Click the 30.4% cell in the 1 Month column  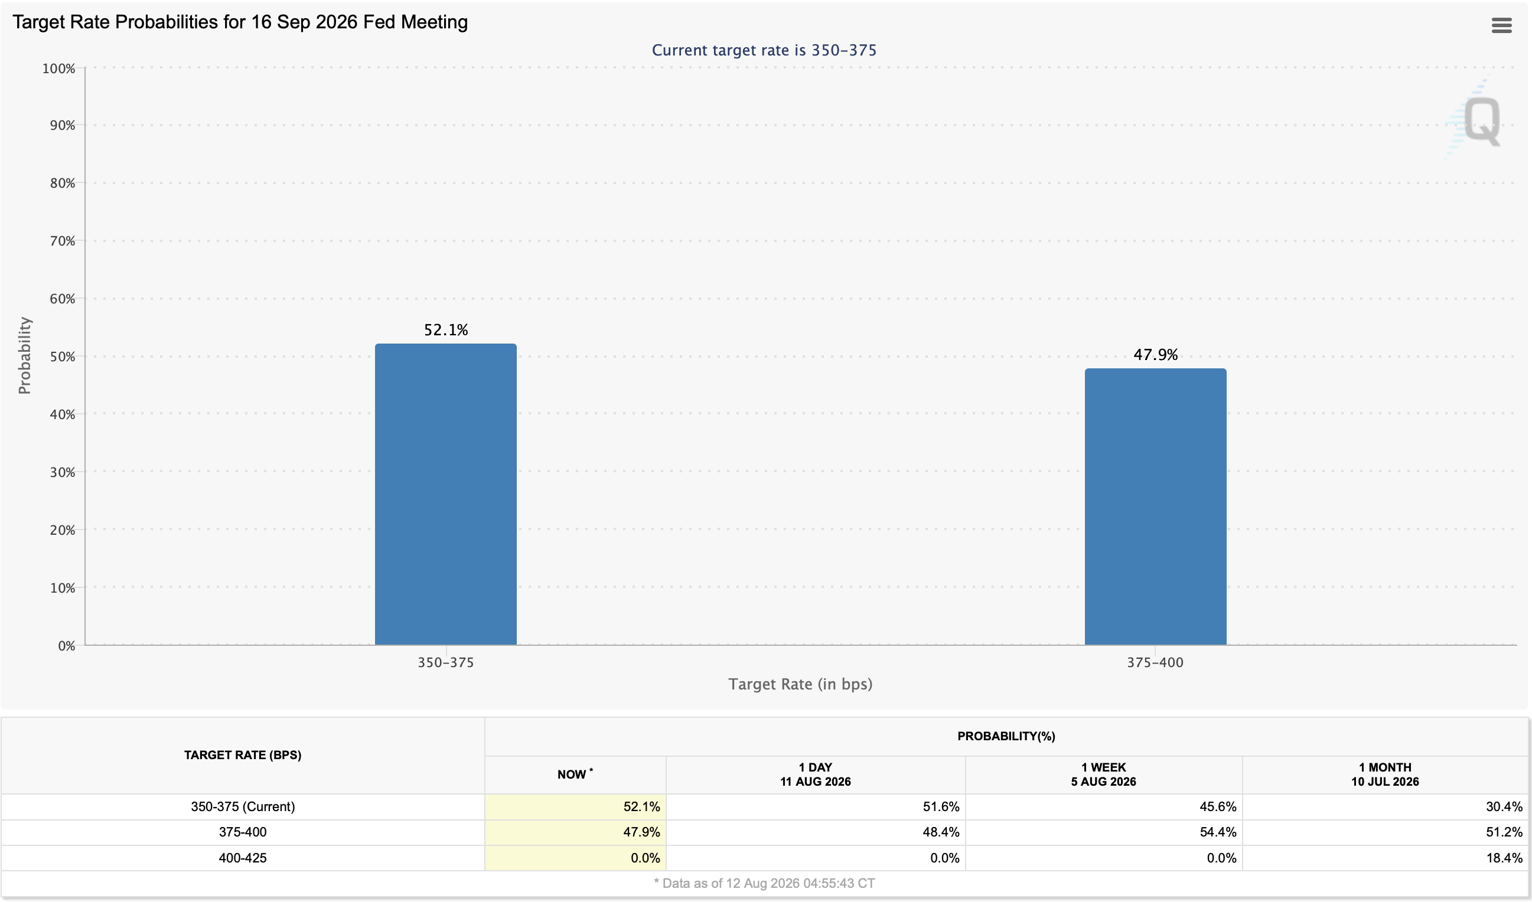(x=1385, y=806)
